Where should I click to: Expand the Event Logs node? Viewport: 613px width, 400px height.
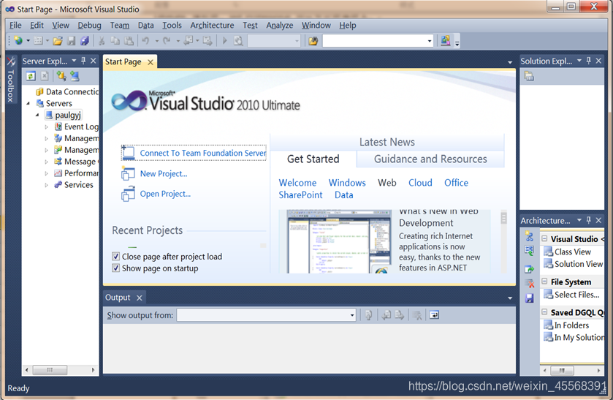pyautogui.click(x=46, y=127)
